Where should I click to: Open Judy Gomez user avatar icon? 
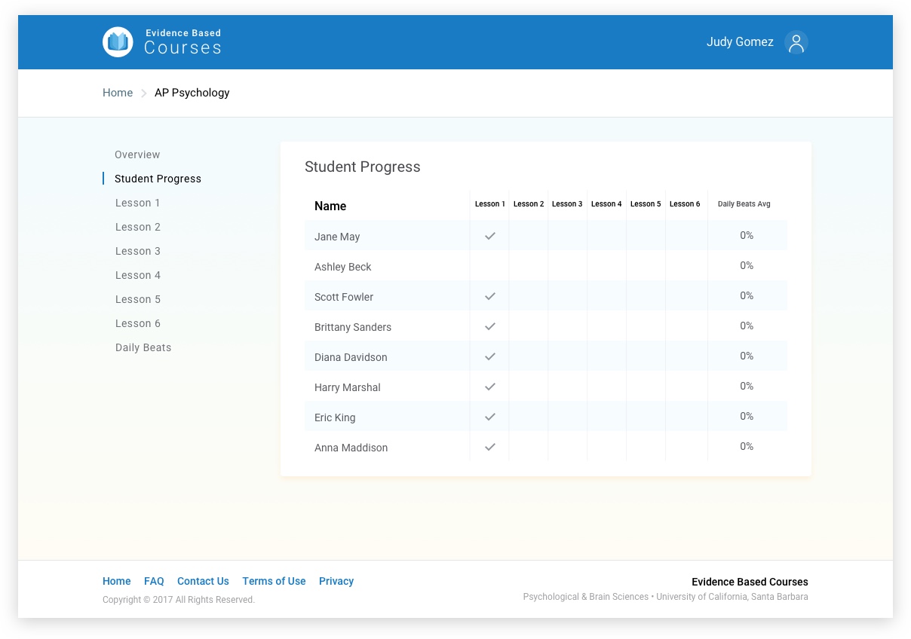click(x=796, y=42)
